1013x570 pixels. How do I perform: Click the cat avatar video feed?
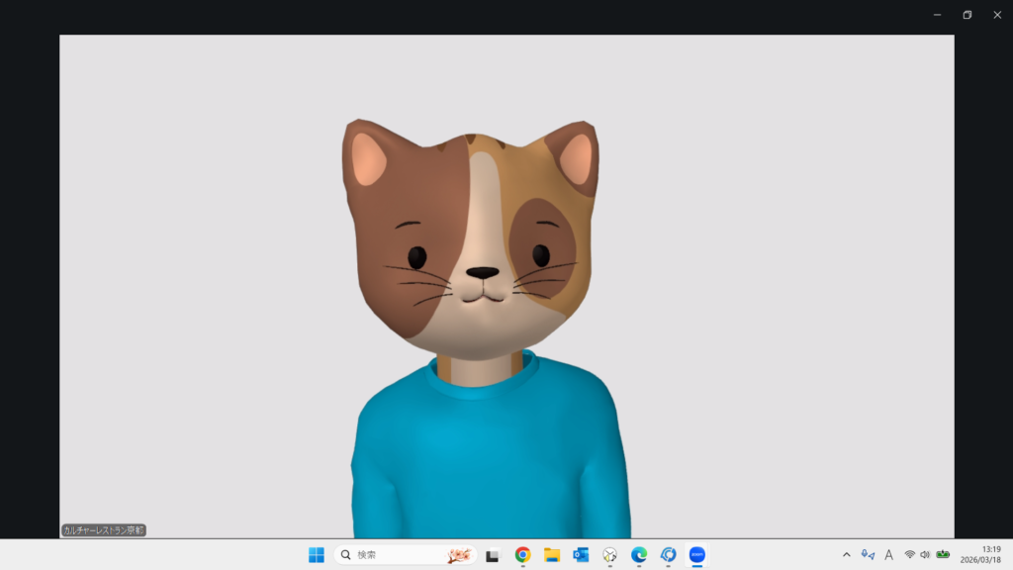click(485, 297)
